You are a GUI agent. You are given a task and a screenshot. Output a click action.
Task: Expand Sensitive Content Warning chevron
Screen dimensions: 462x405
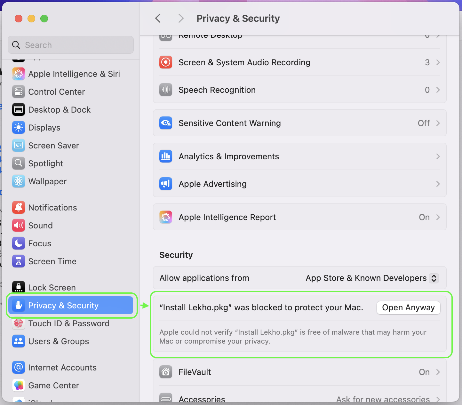[x=438, y=123]
